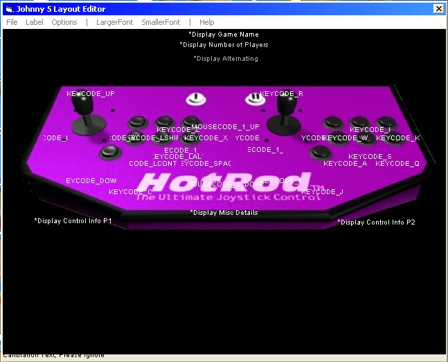
Task: Click the two-player start button on the panel
Action: click(x=255, y=99)
